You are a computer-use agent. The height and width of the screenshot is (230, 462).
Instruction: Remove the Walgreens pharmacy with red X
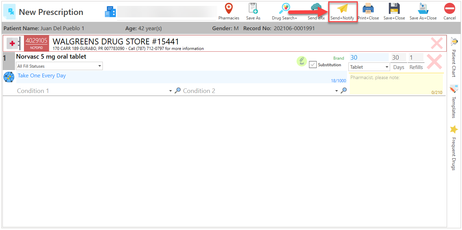tap(437, 43)
